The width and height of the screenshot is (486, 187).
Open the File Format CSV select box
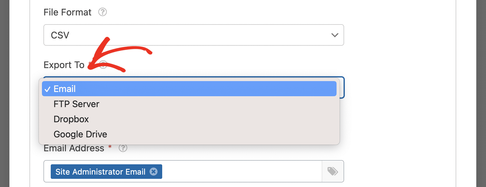(194, 35)
